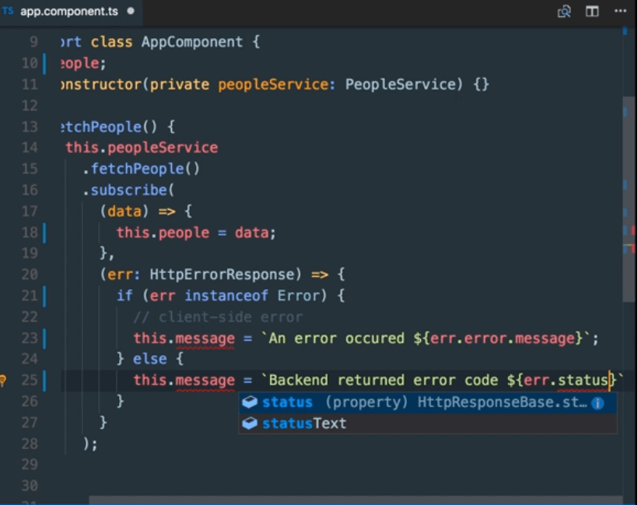Click line number 20 in the gutter
This screenshot has height=505, width=638.
tap(30, 274)
